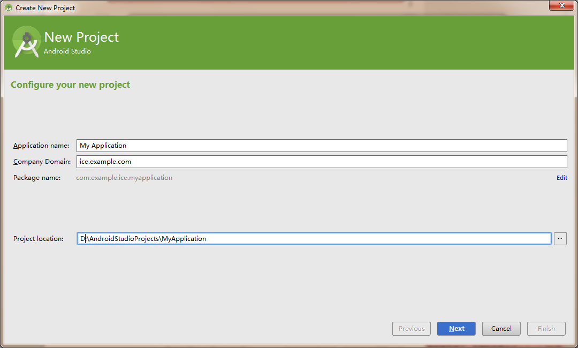The width and height of the screenshot is (578, 348).
Task: Close the Create New Project dialog
Action: tap(562, 5)
